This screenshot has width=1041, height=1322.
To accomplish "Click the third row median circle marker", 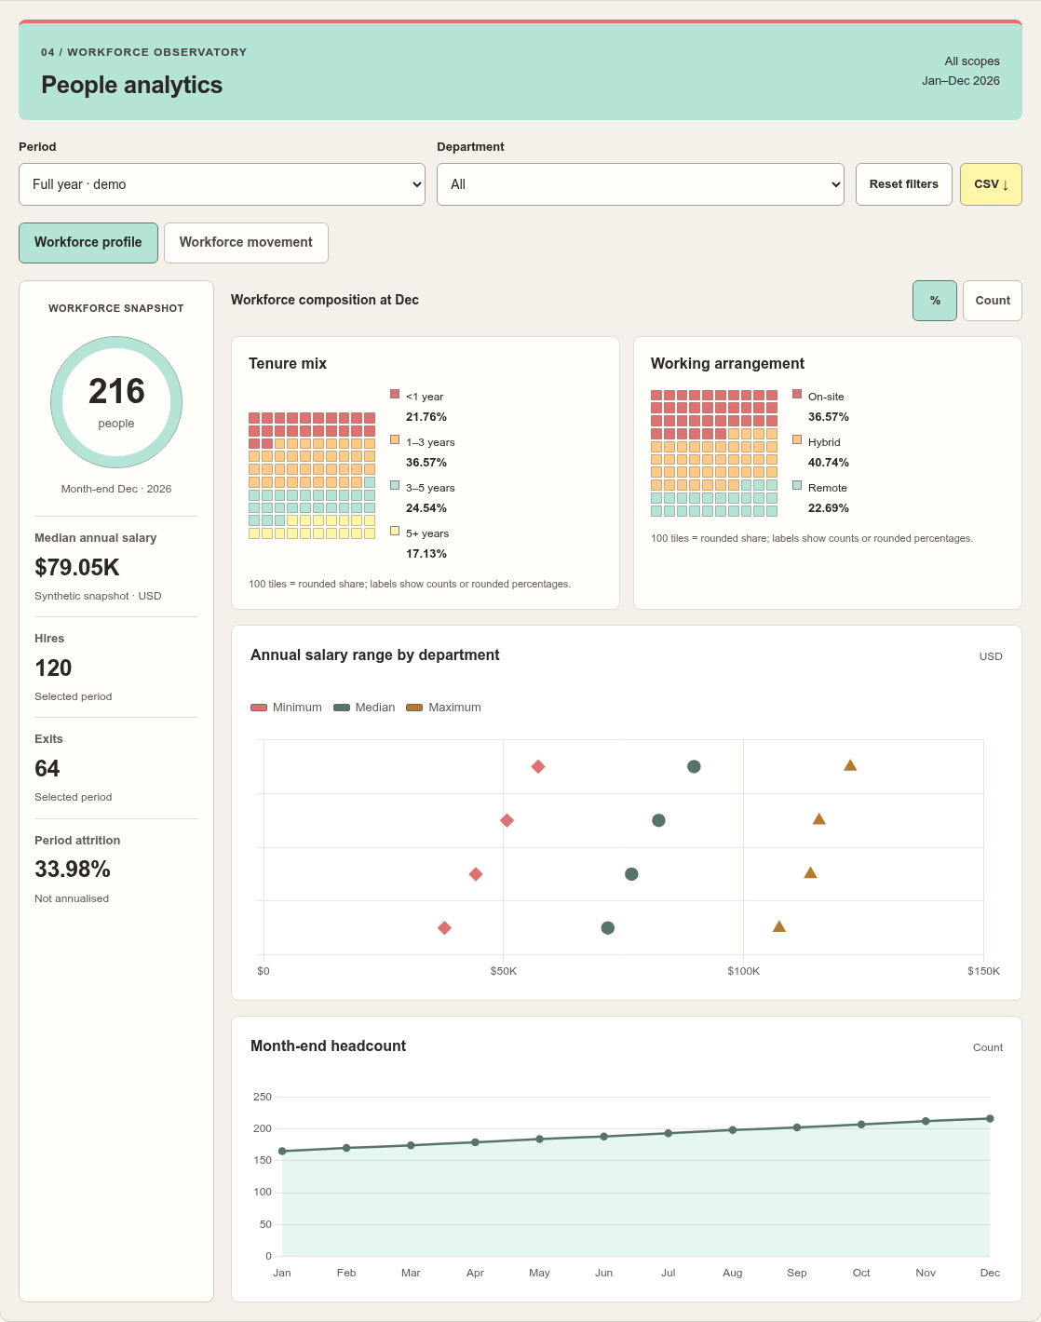I will (x=631, y=874).
